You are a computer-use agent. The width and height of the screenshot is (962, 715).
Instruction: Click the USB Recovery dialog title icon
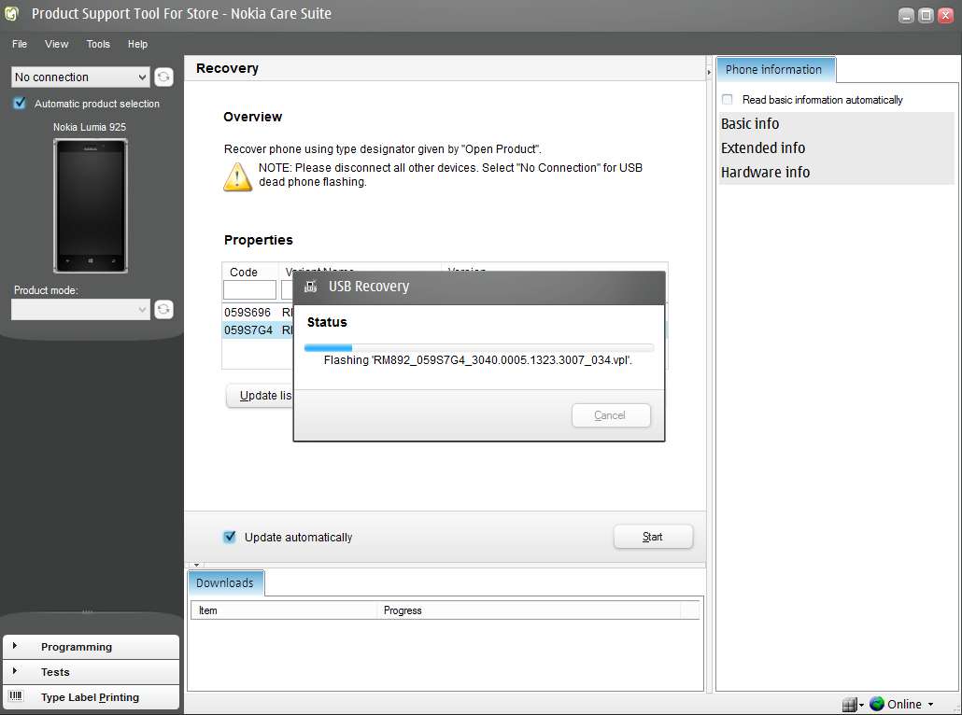(311, 287)
